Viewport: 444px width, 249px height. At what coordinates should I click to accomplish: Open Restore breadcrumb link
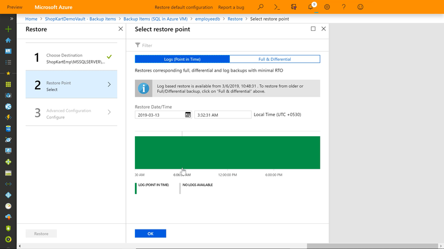(235, 19)
